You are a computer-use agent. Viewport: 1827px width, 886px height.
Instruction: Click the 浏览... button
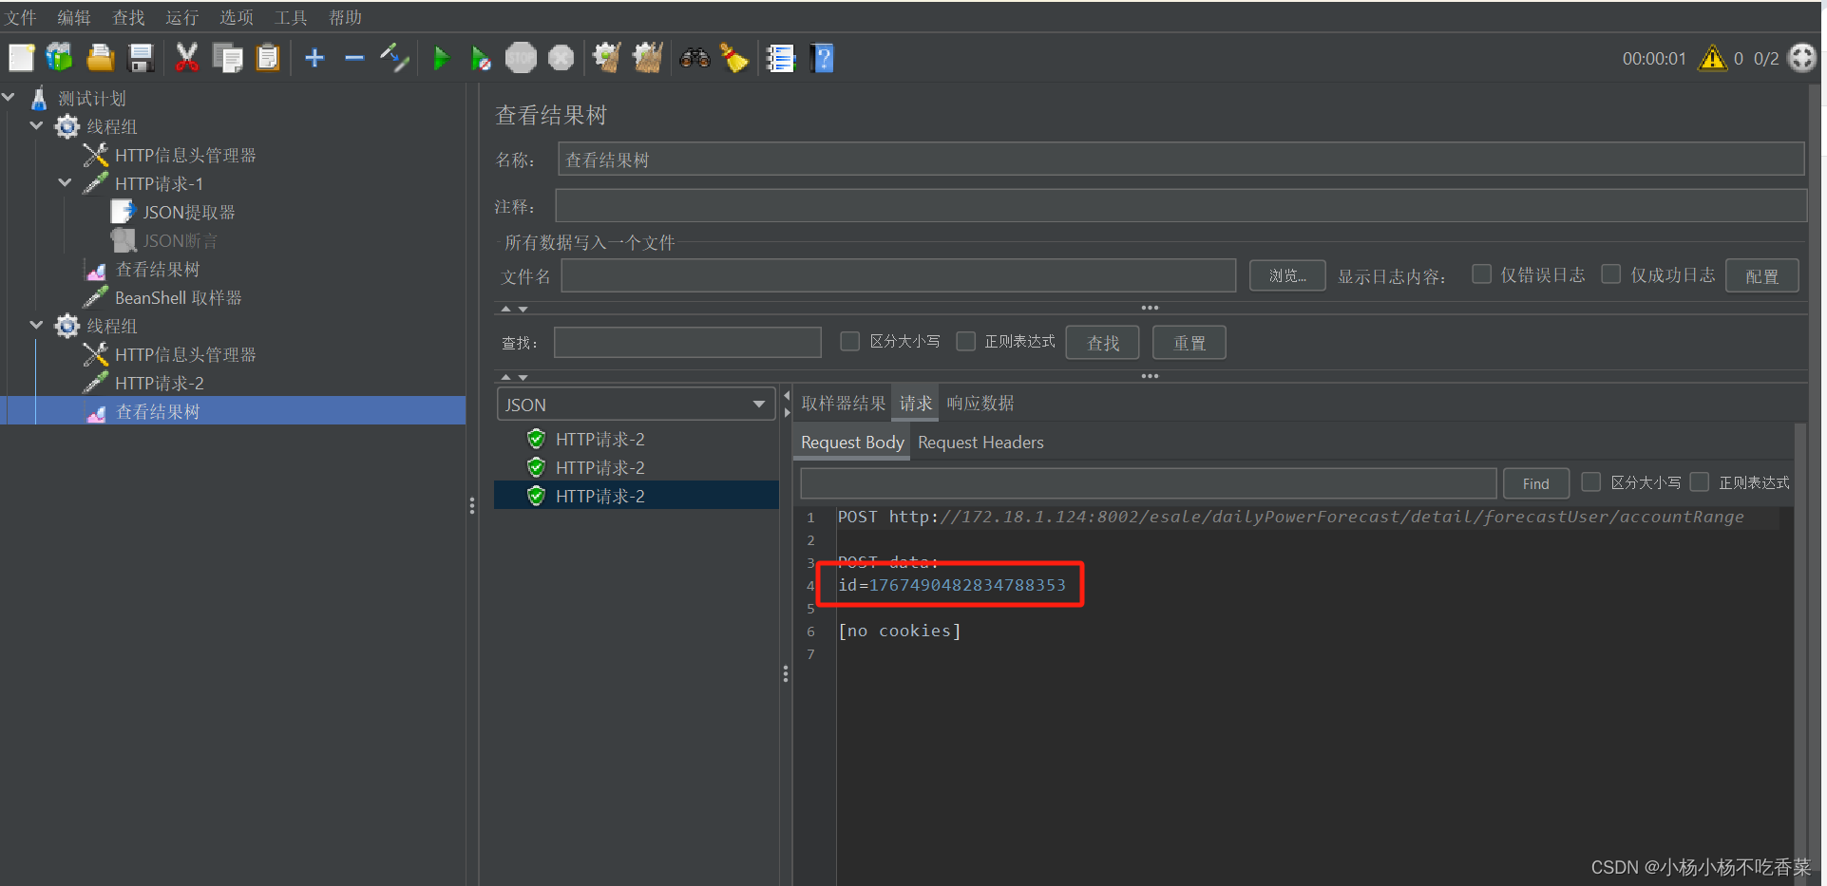pyautogui.click(x=1287, y=275)
